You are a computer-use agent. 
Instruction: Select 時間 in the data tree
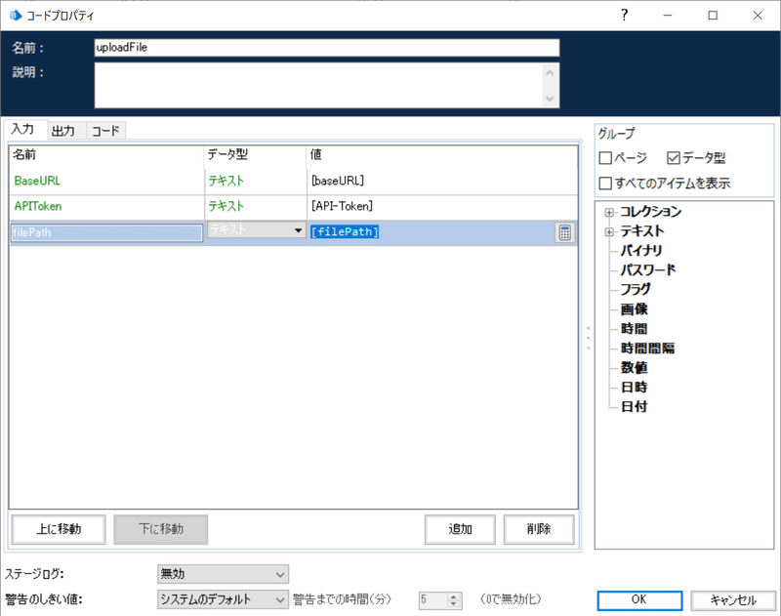pos(634,329)
